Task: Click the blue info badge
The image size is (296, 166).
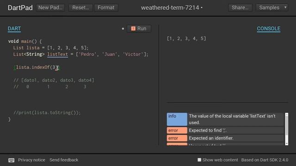Action: pyautogui.click(x=177, y=119)
